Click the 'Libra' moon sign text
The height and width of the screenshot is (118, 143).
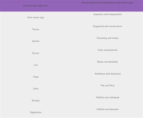[36, 88]
